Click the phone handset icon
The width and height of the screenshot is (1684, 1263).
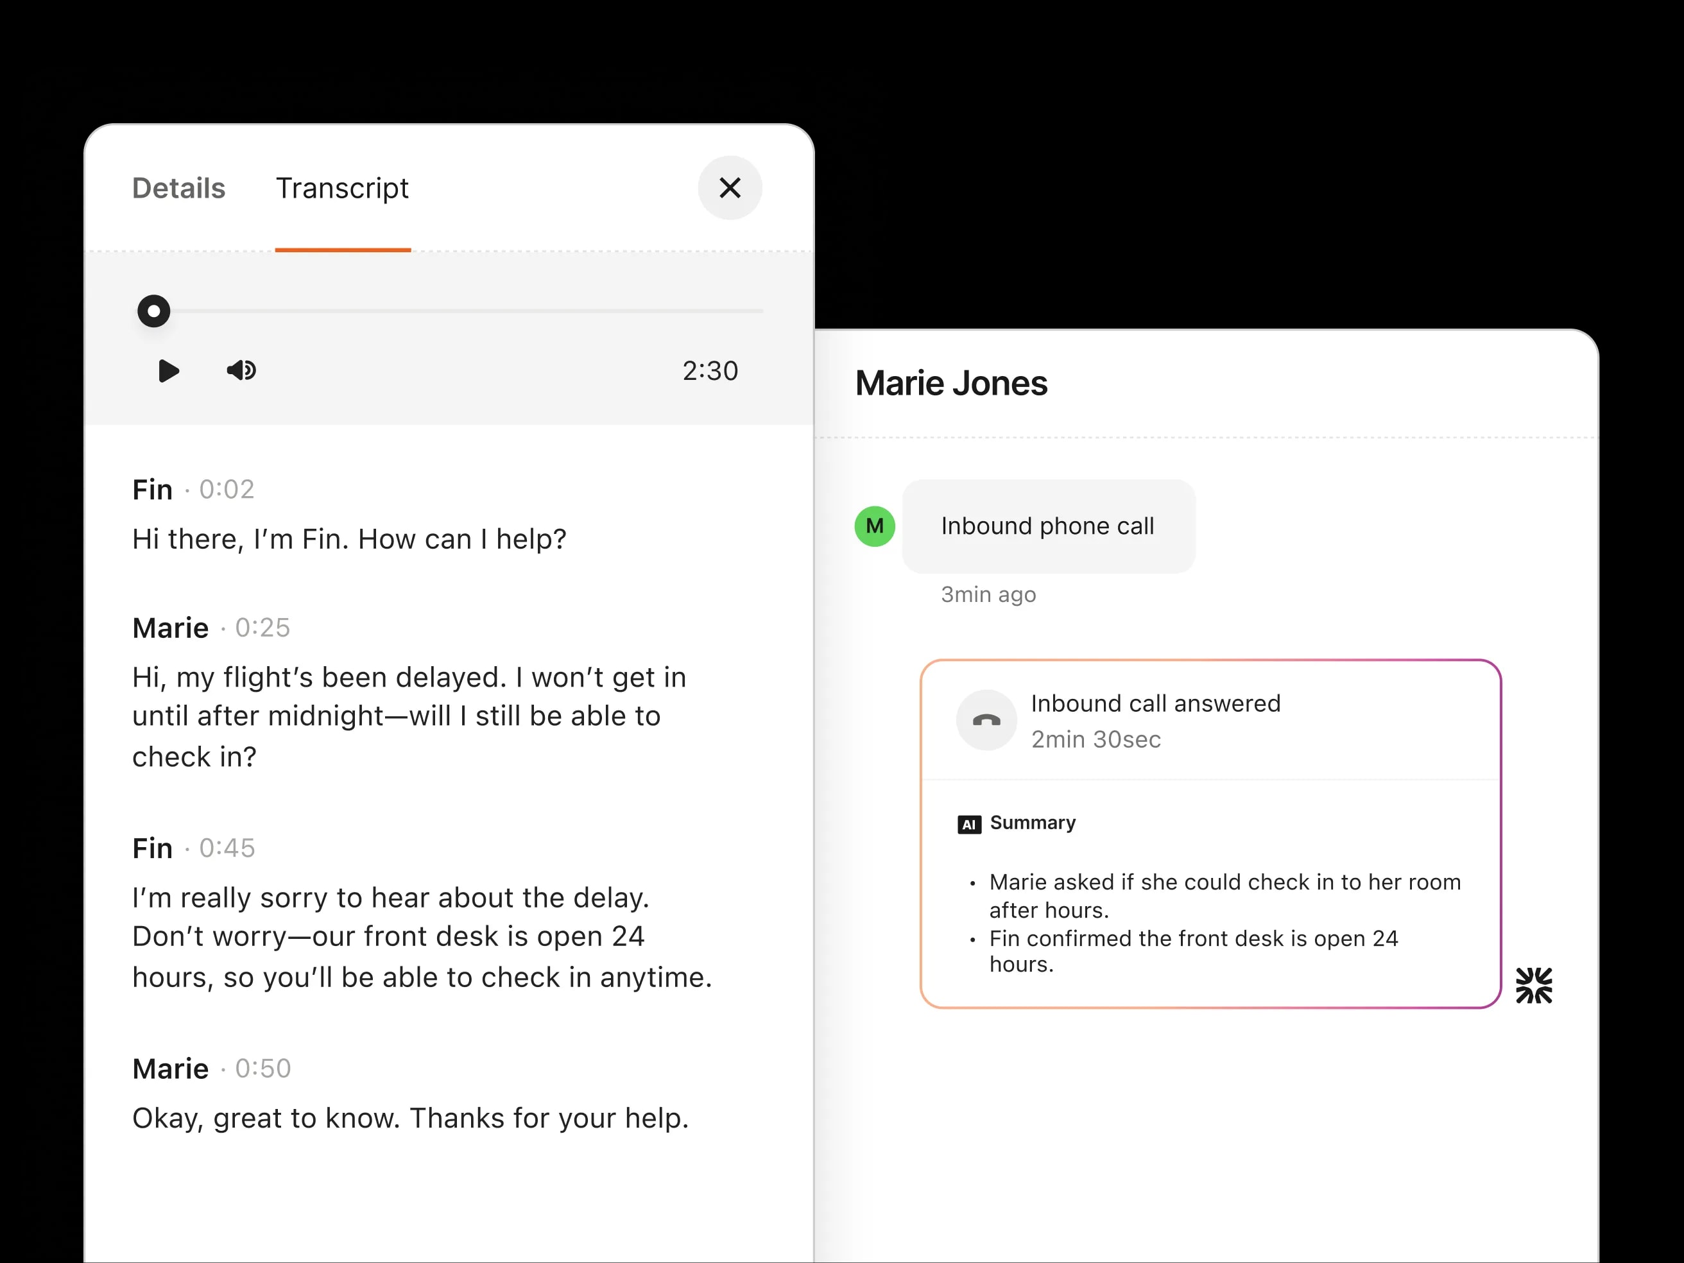pyautogui.click(x=986, y=720)
